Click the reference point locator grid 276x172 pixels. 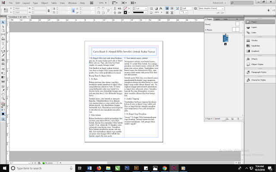(x=6, y=10)
